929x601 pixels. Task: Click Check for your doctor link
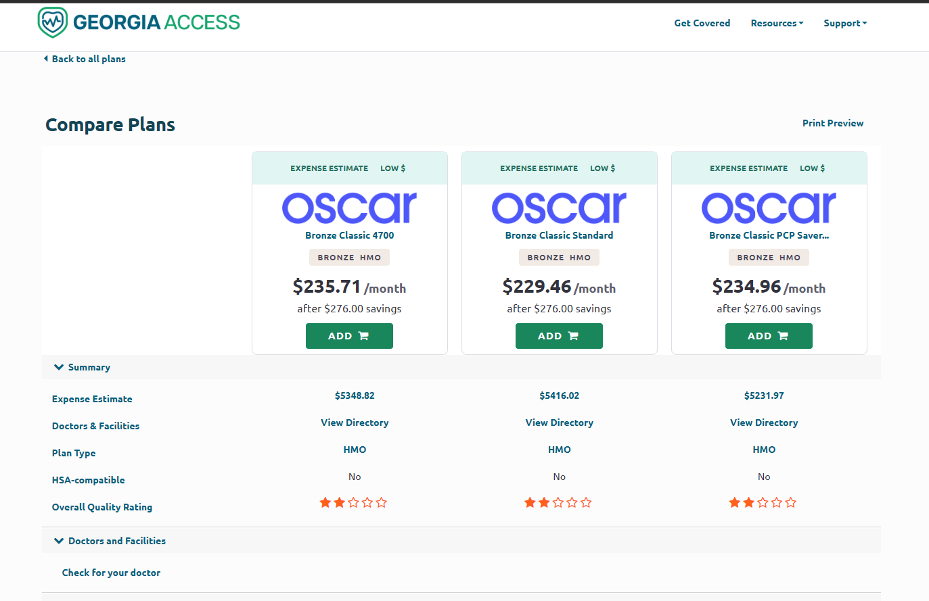[111, 573]
